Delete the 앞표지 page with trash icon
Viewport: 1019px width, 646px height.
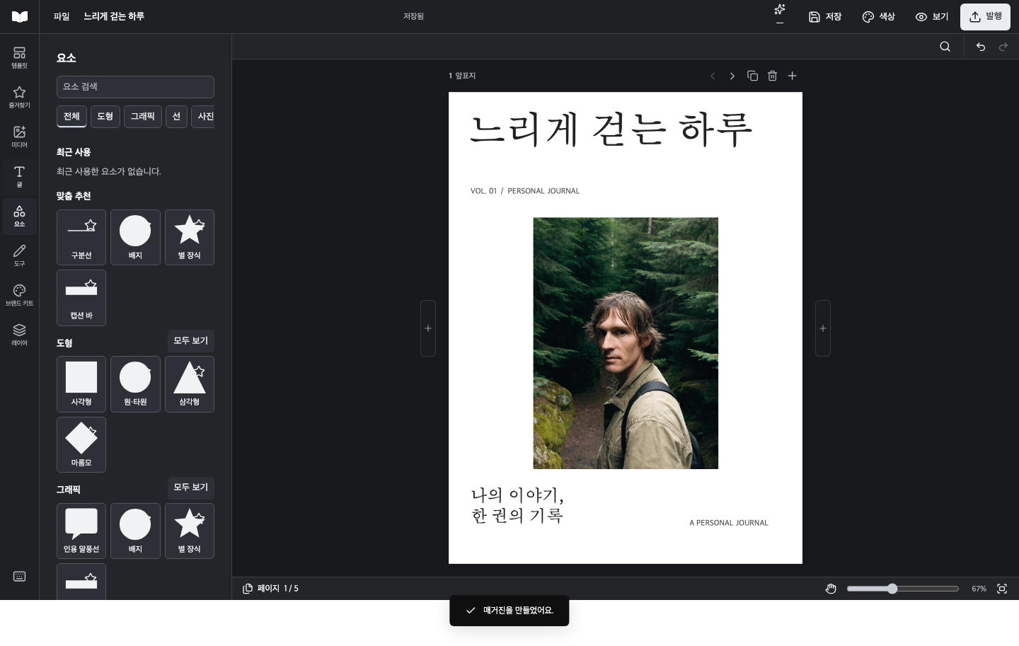pyautogui.click(x=772, y=76)
